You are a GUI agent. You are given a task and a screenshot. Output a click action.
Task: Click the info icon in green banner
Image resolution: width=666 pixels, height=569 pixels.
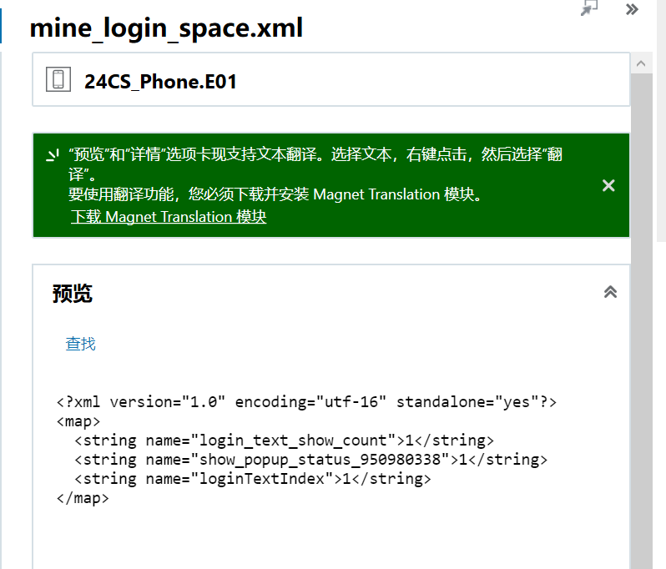pyautogui.click(x=53, y=155)
